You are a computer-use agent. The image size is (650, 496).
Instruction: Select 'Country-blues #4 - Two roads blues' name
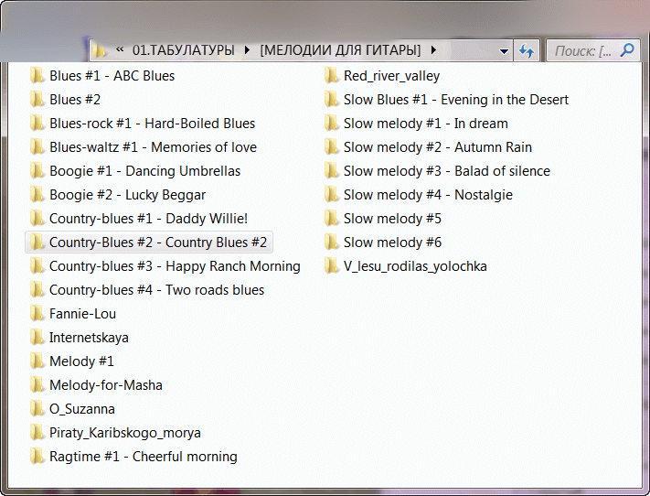156,290
